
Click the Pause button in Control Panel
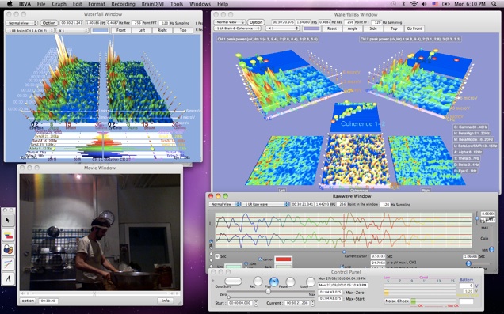pyautogui.click(x=290, y=282)
